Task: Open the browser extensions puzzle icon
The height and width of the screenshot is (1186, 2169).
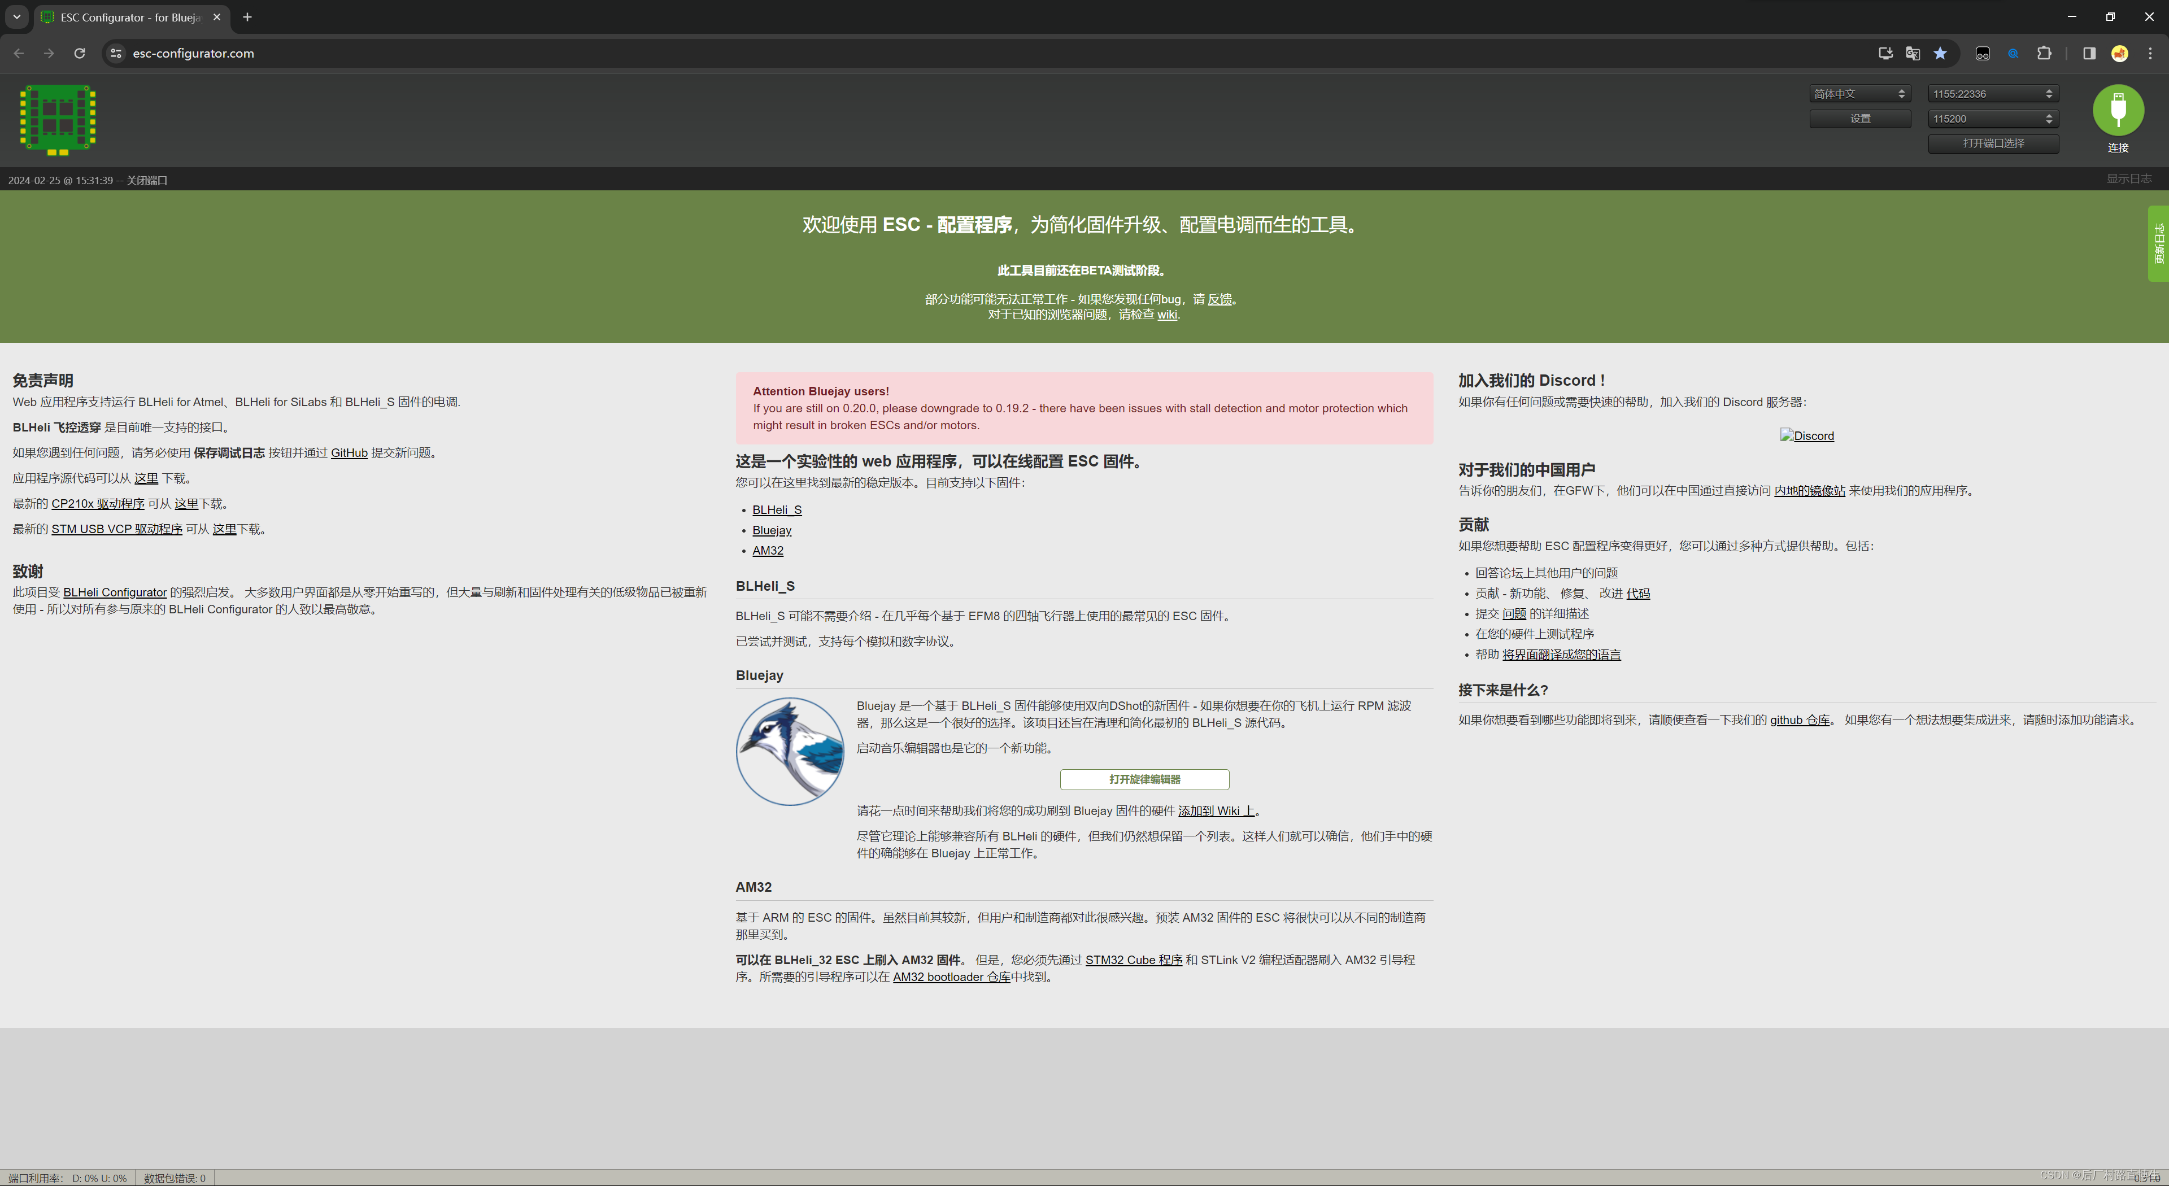Action: (x=2044, y=53)
